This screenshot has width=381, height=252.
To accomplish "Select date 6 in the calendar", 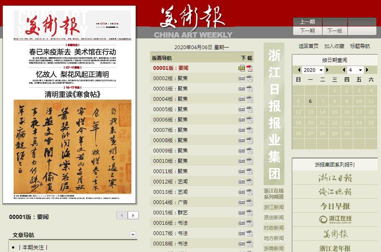I will pyautogui.click(x=310, y=101).
